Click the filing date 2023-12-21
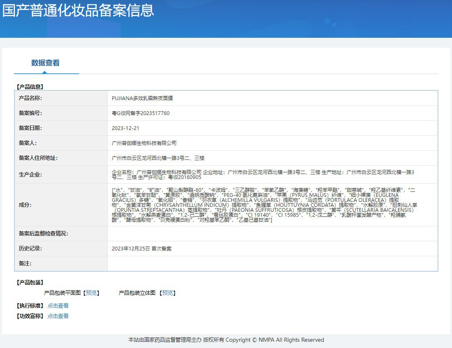 coord(125,128)
